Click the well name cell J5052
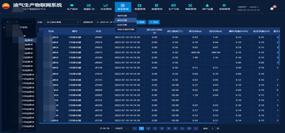The width and height of the screenshot is (285, 133). (x=98, y=47)
